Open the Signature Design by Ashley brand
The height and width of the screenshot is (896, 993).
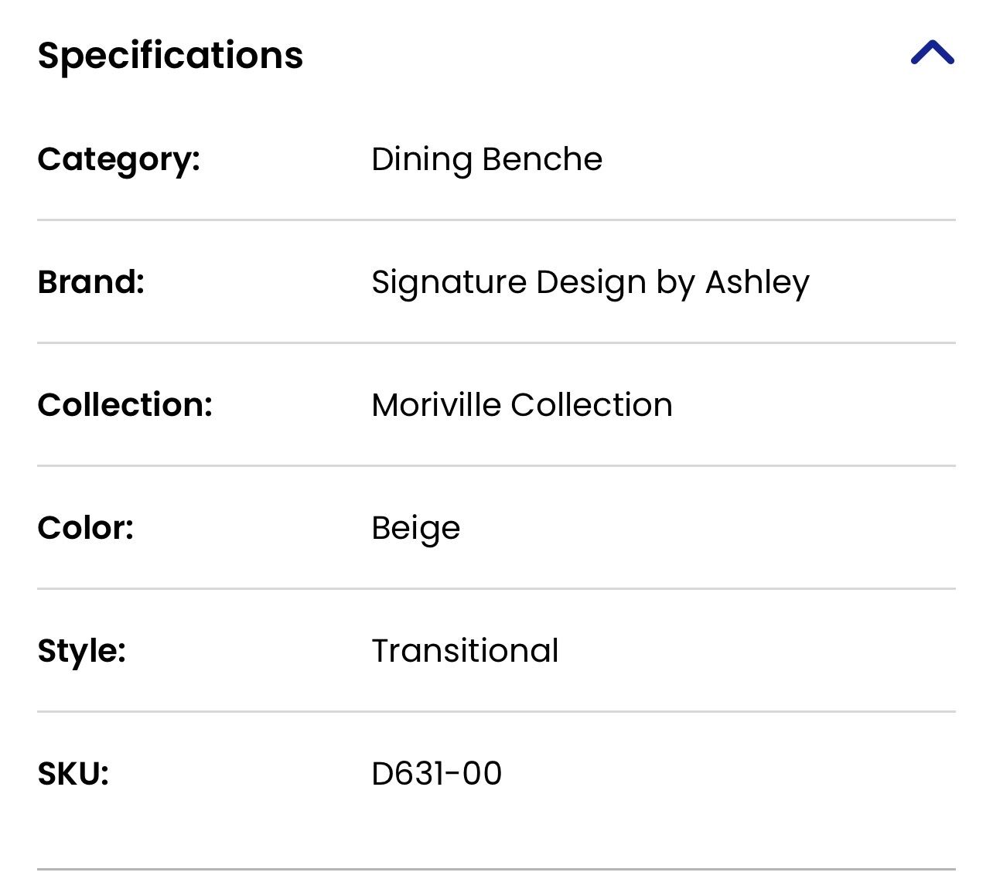(590, 282)
